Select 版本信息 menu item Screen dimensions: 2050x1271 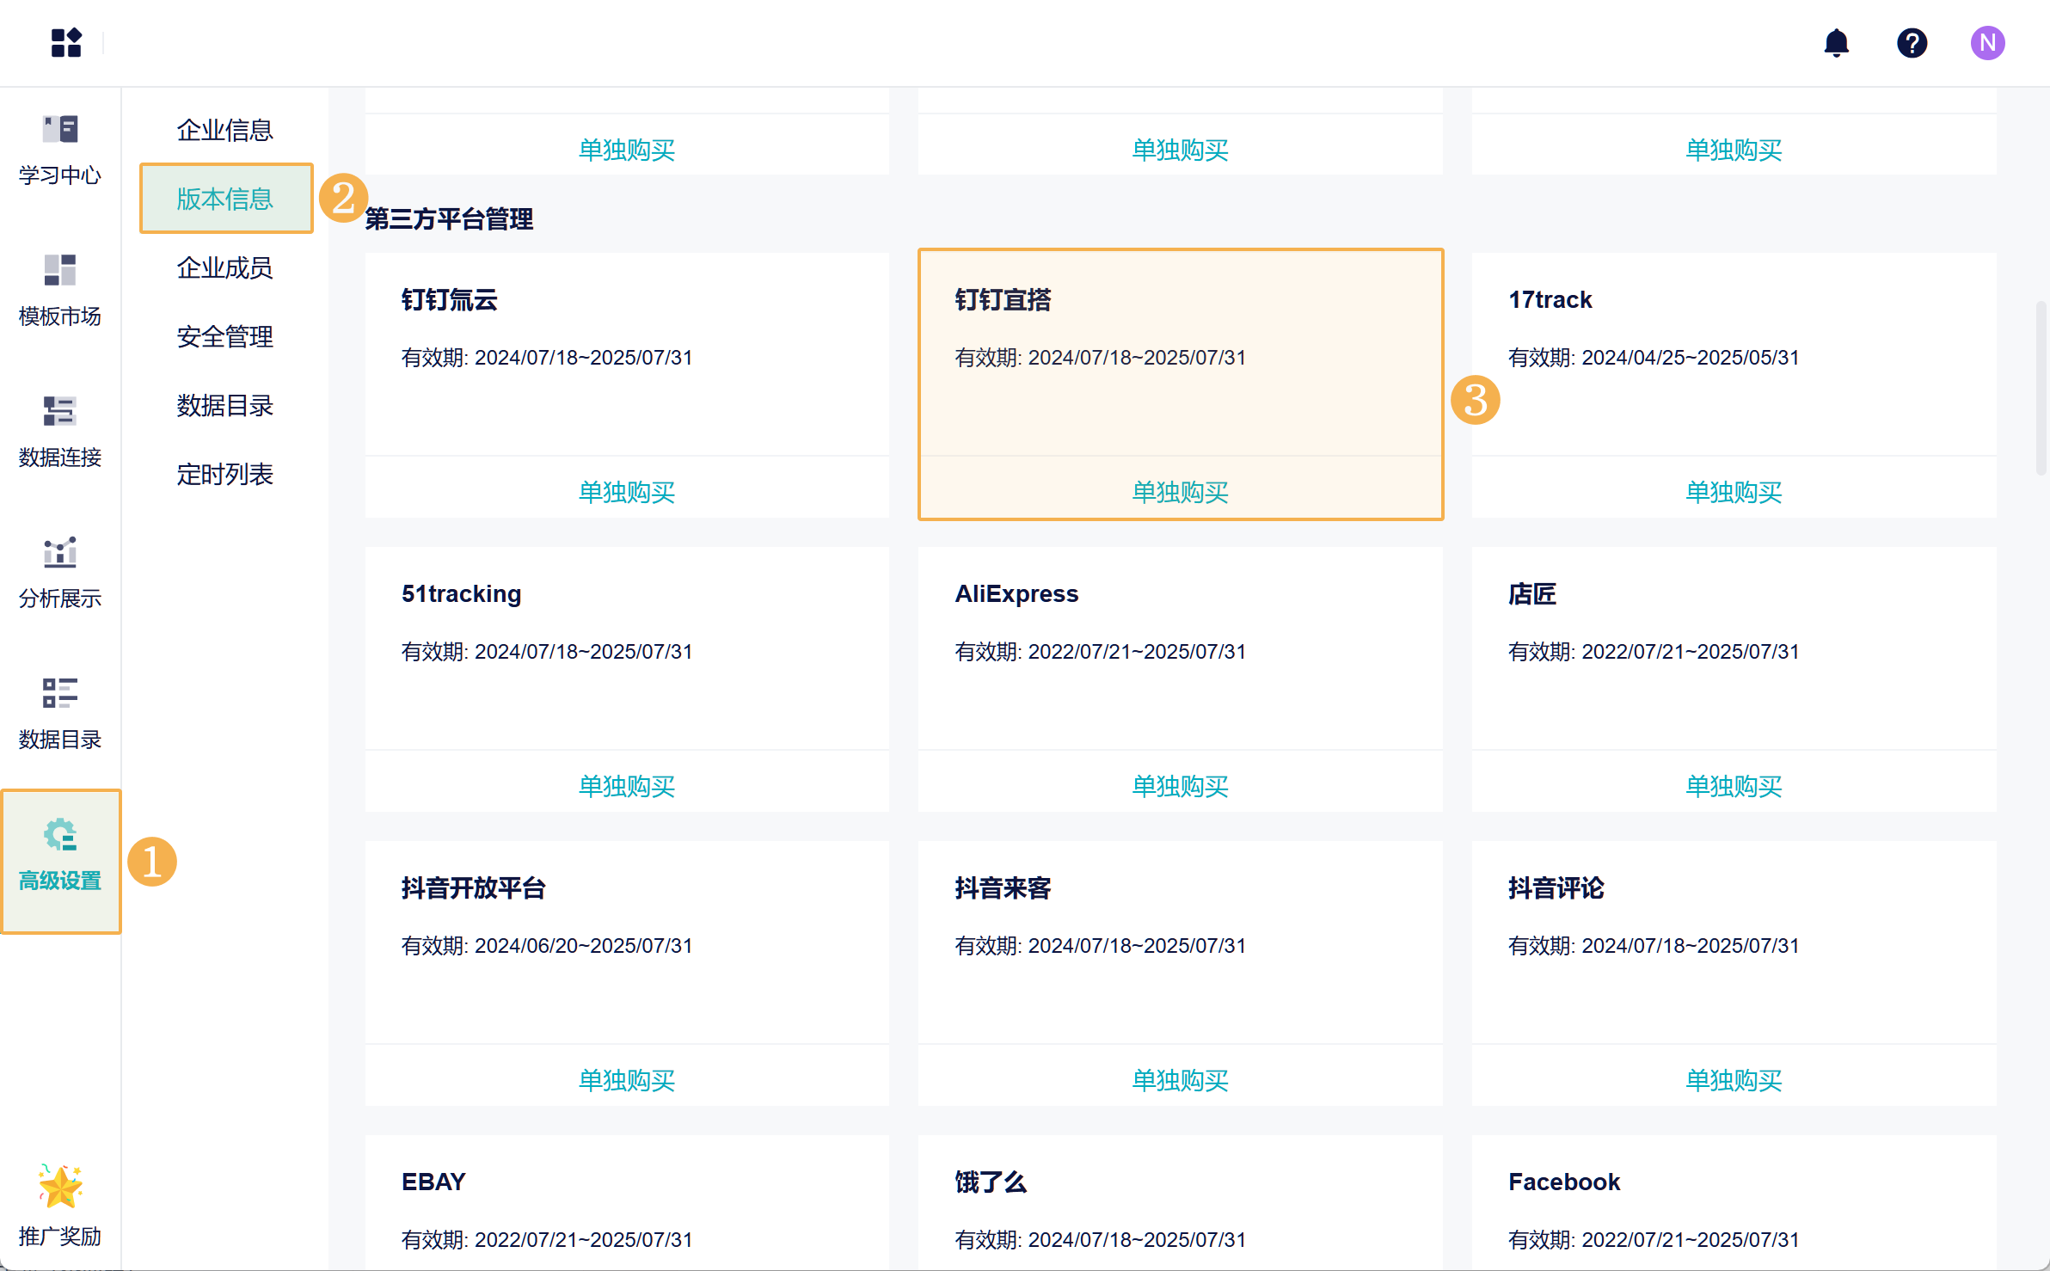click(x=224, y=199)
